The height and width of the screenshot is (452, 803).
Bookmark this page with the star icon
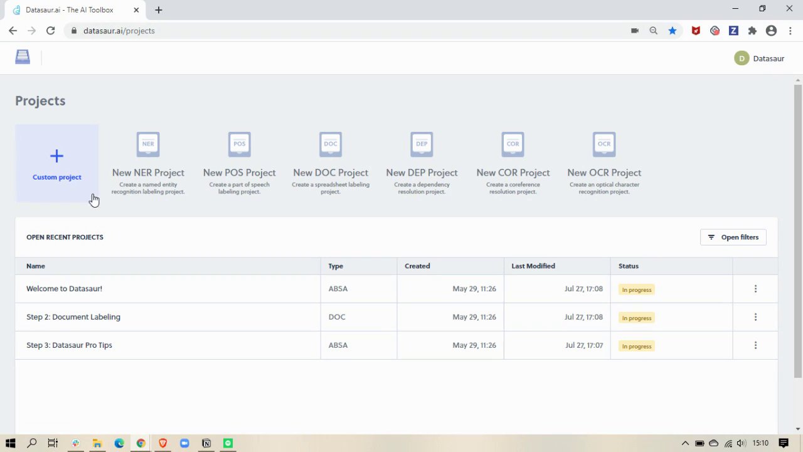[x=673, y=31]
